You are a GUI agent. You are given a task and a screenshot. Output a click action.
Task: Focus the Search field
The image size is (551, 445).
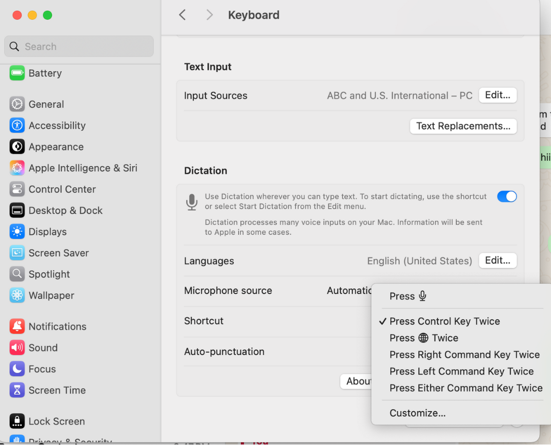79,47
